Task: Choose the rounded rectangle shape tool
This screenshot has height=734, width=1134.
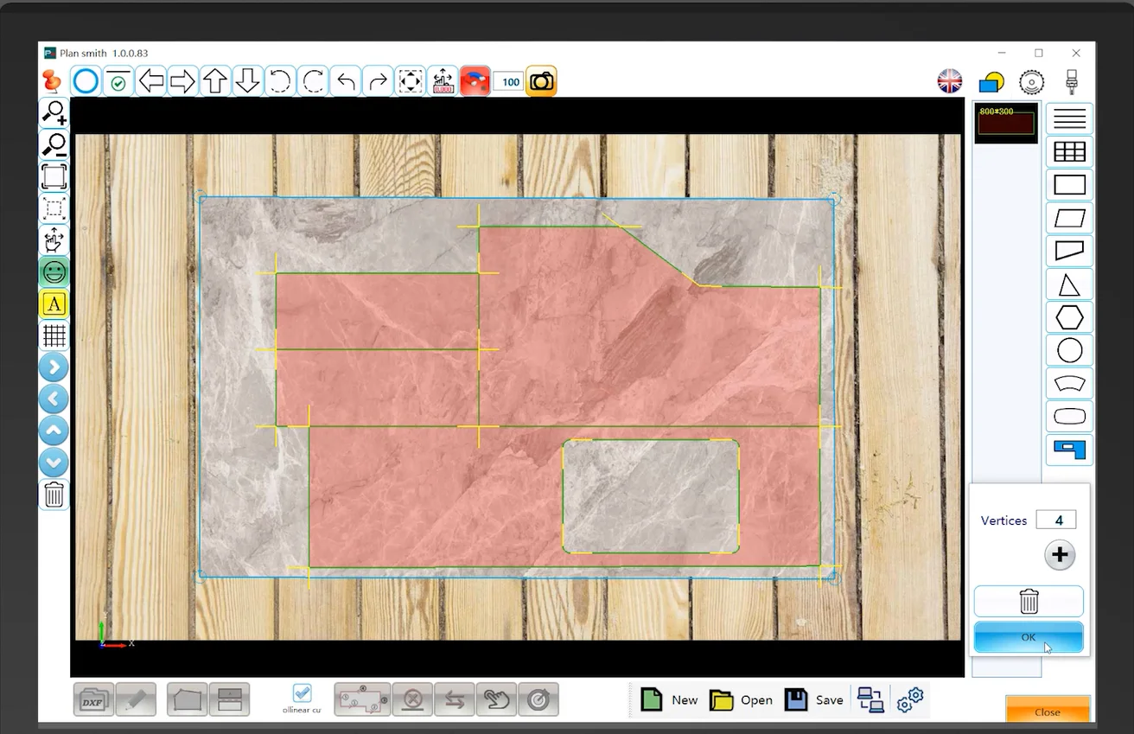Action: pos(1069,417)
